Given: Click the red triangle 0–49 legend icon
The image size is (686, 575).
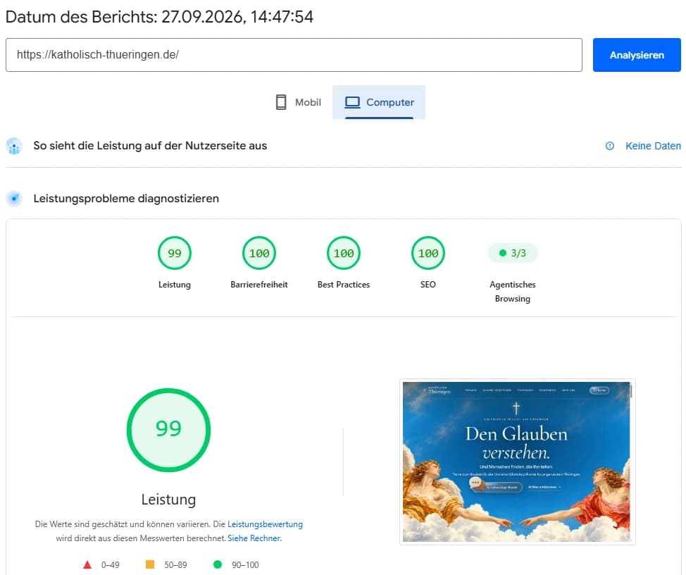Looking at the screenshot, I should coord(87,564).
